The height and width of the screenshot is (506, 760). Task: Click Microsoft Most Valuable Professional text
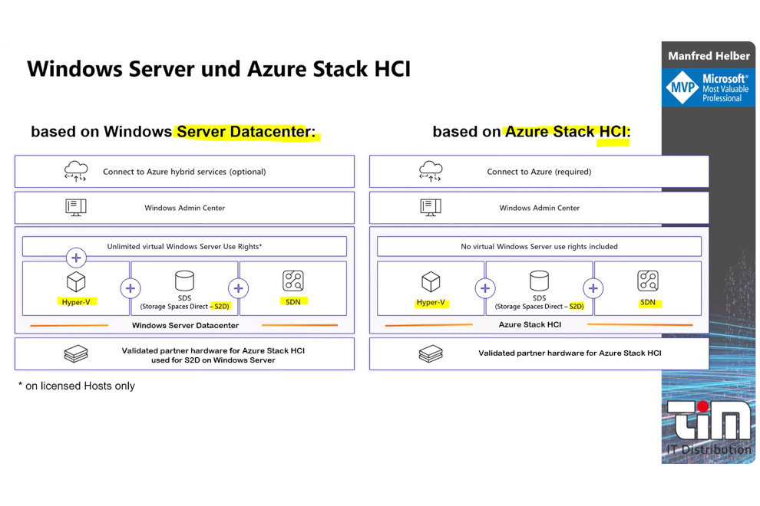725,87
